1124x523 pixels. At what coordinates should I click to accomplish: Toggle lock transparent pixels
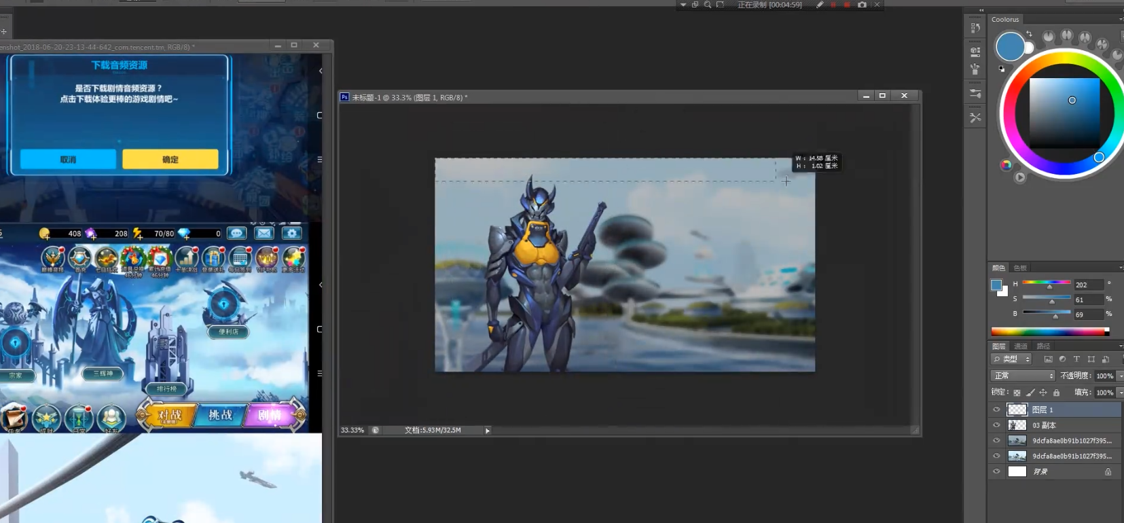coord(1017,393)
